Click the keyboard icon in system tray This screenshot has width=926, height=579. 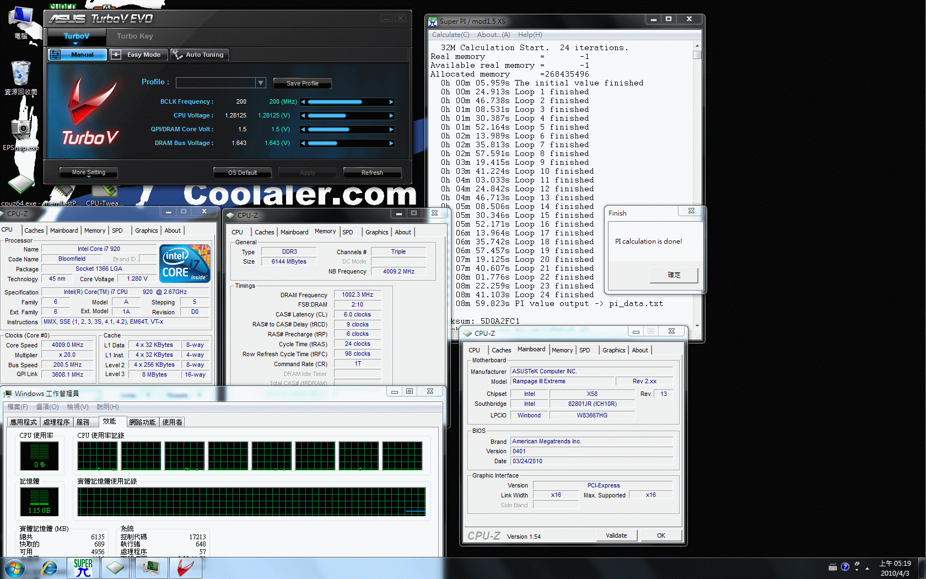(x=833, y=567)
